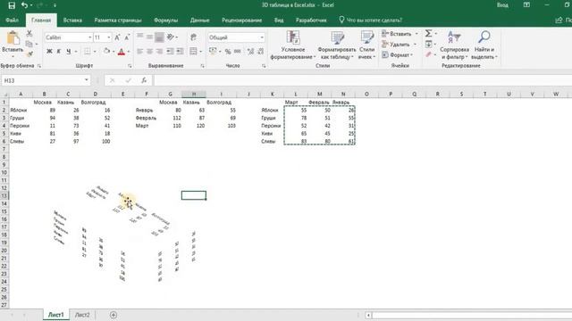Screen dimensions: 572x321
Task: Switch to the Формулы tab
Action: point(165,21)
